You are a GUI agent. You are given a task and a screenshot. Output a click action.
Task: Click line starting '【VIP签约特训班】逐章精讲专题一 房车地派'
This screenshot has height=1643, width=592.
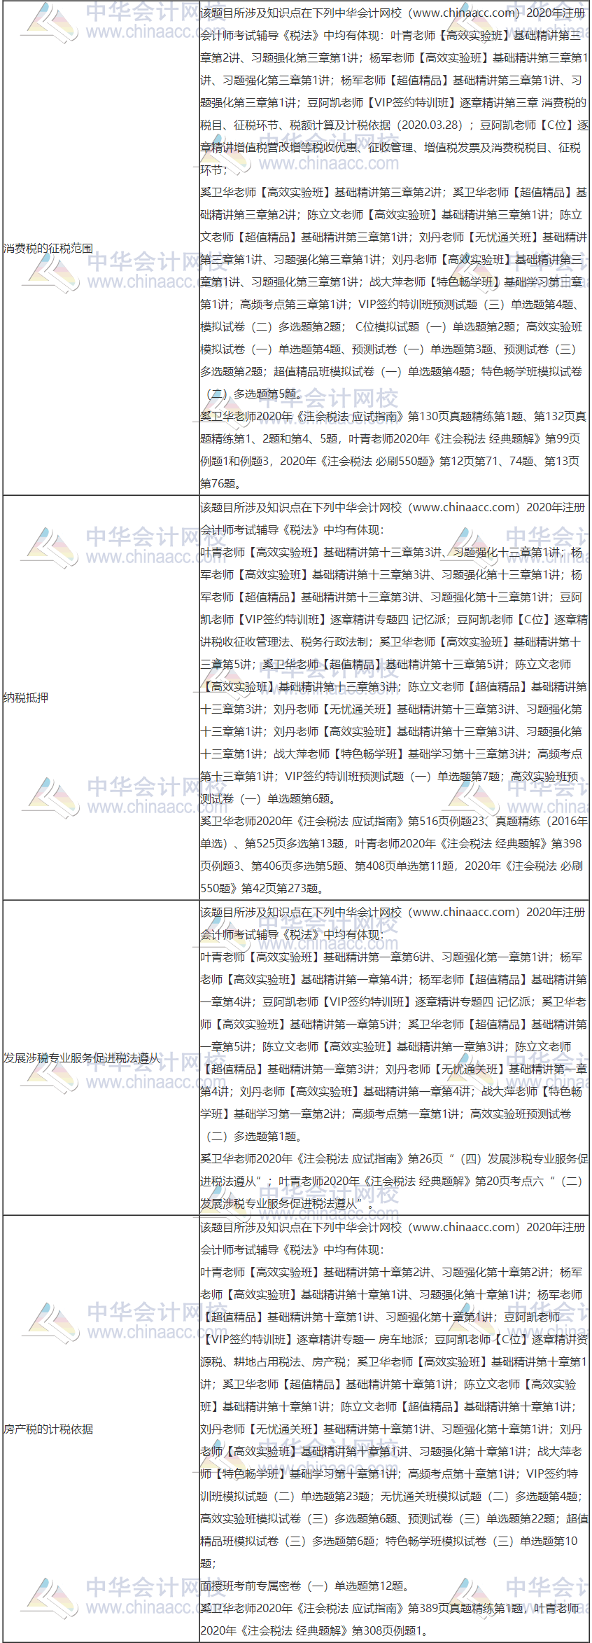394,1340
